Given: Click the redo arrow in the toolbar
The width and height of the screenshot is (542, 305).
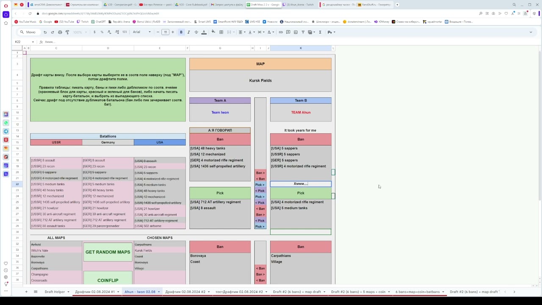Looking at the screenshot, I should click(x=53, y=32).
